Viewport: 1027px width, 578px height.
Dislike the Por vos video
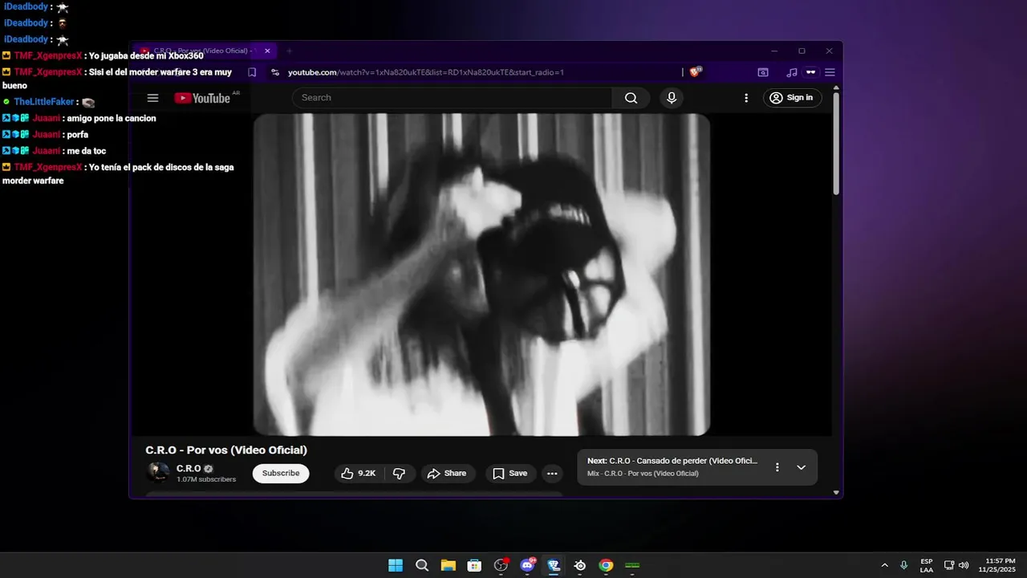pyautogui.click(x=399, y=474)
